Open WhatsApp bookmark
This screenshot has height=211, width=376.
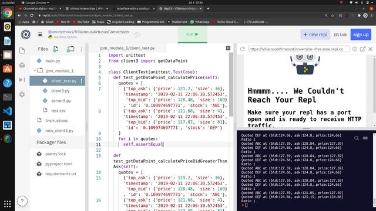click(200, 22)
